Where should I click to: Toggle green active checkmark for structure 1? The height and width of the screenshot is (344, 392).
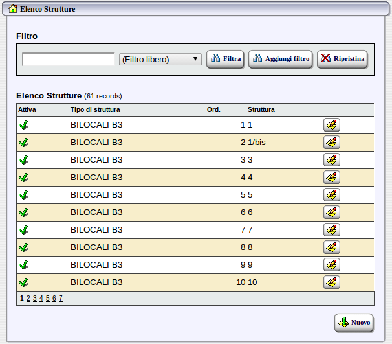pos(24,125)
